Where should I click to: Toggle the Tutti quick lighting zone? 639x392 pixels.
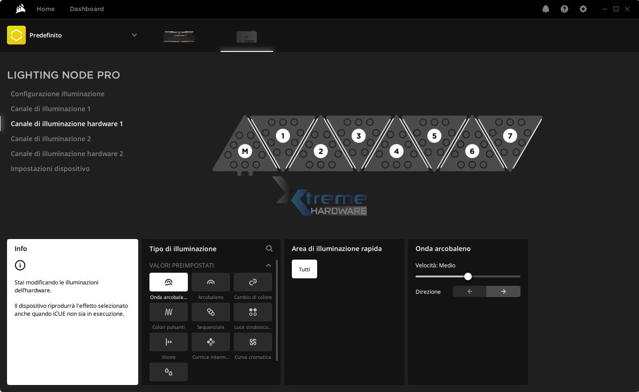tap(304, 269)
